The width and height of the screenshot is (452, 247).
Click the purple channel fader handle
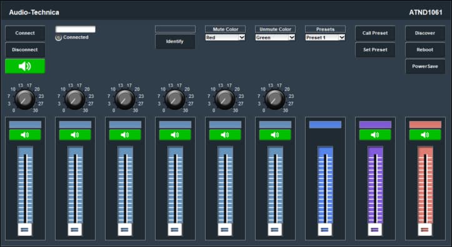[x=375, y=230]
